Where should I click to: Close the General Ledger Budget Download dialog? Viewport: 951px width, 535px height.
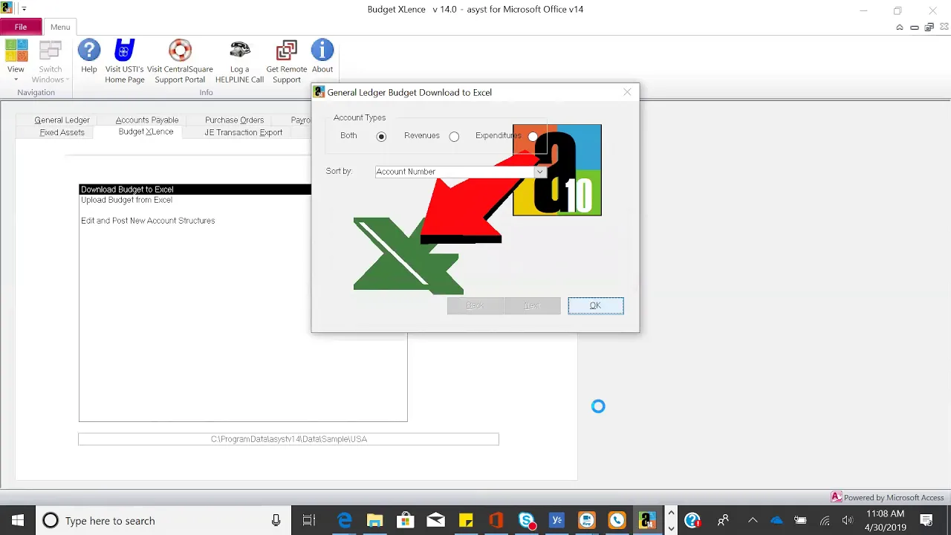pyautogui.click(x=627, y=92)
